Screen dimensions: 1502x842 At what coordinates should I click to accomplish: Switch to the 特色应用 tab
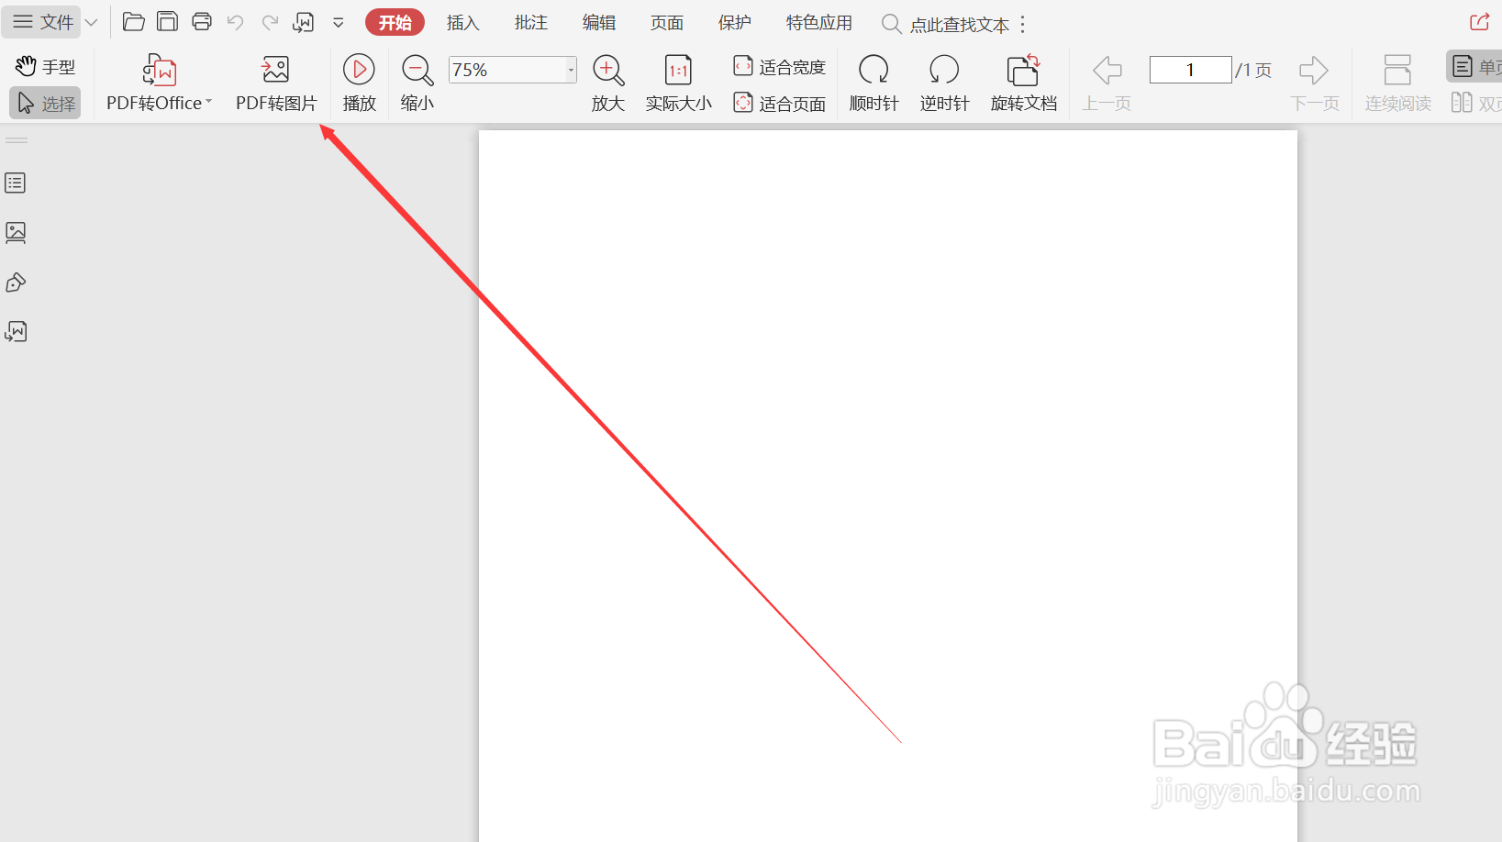point(818,23)
